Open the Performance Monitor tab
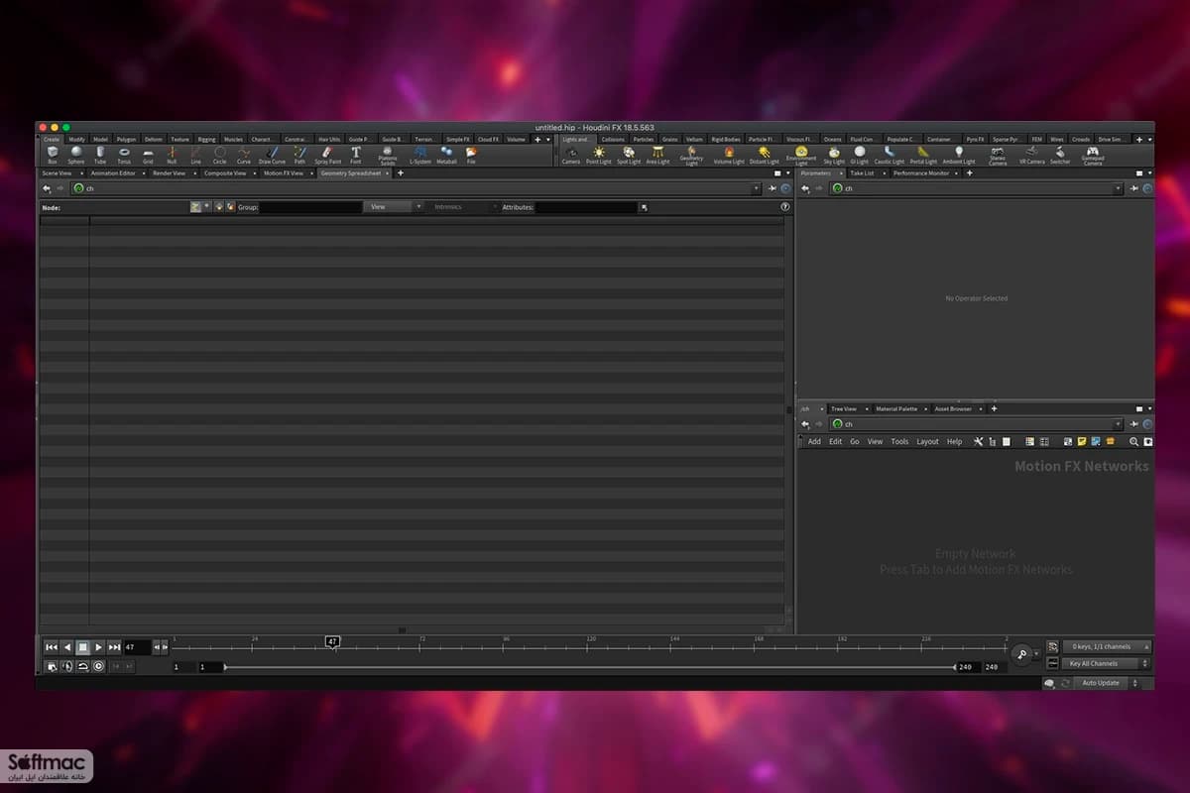Viewport: 1190px width, 793px height. pos(921,173)
